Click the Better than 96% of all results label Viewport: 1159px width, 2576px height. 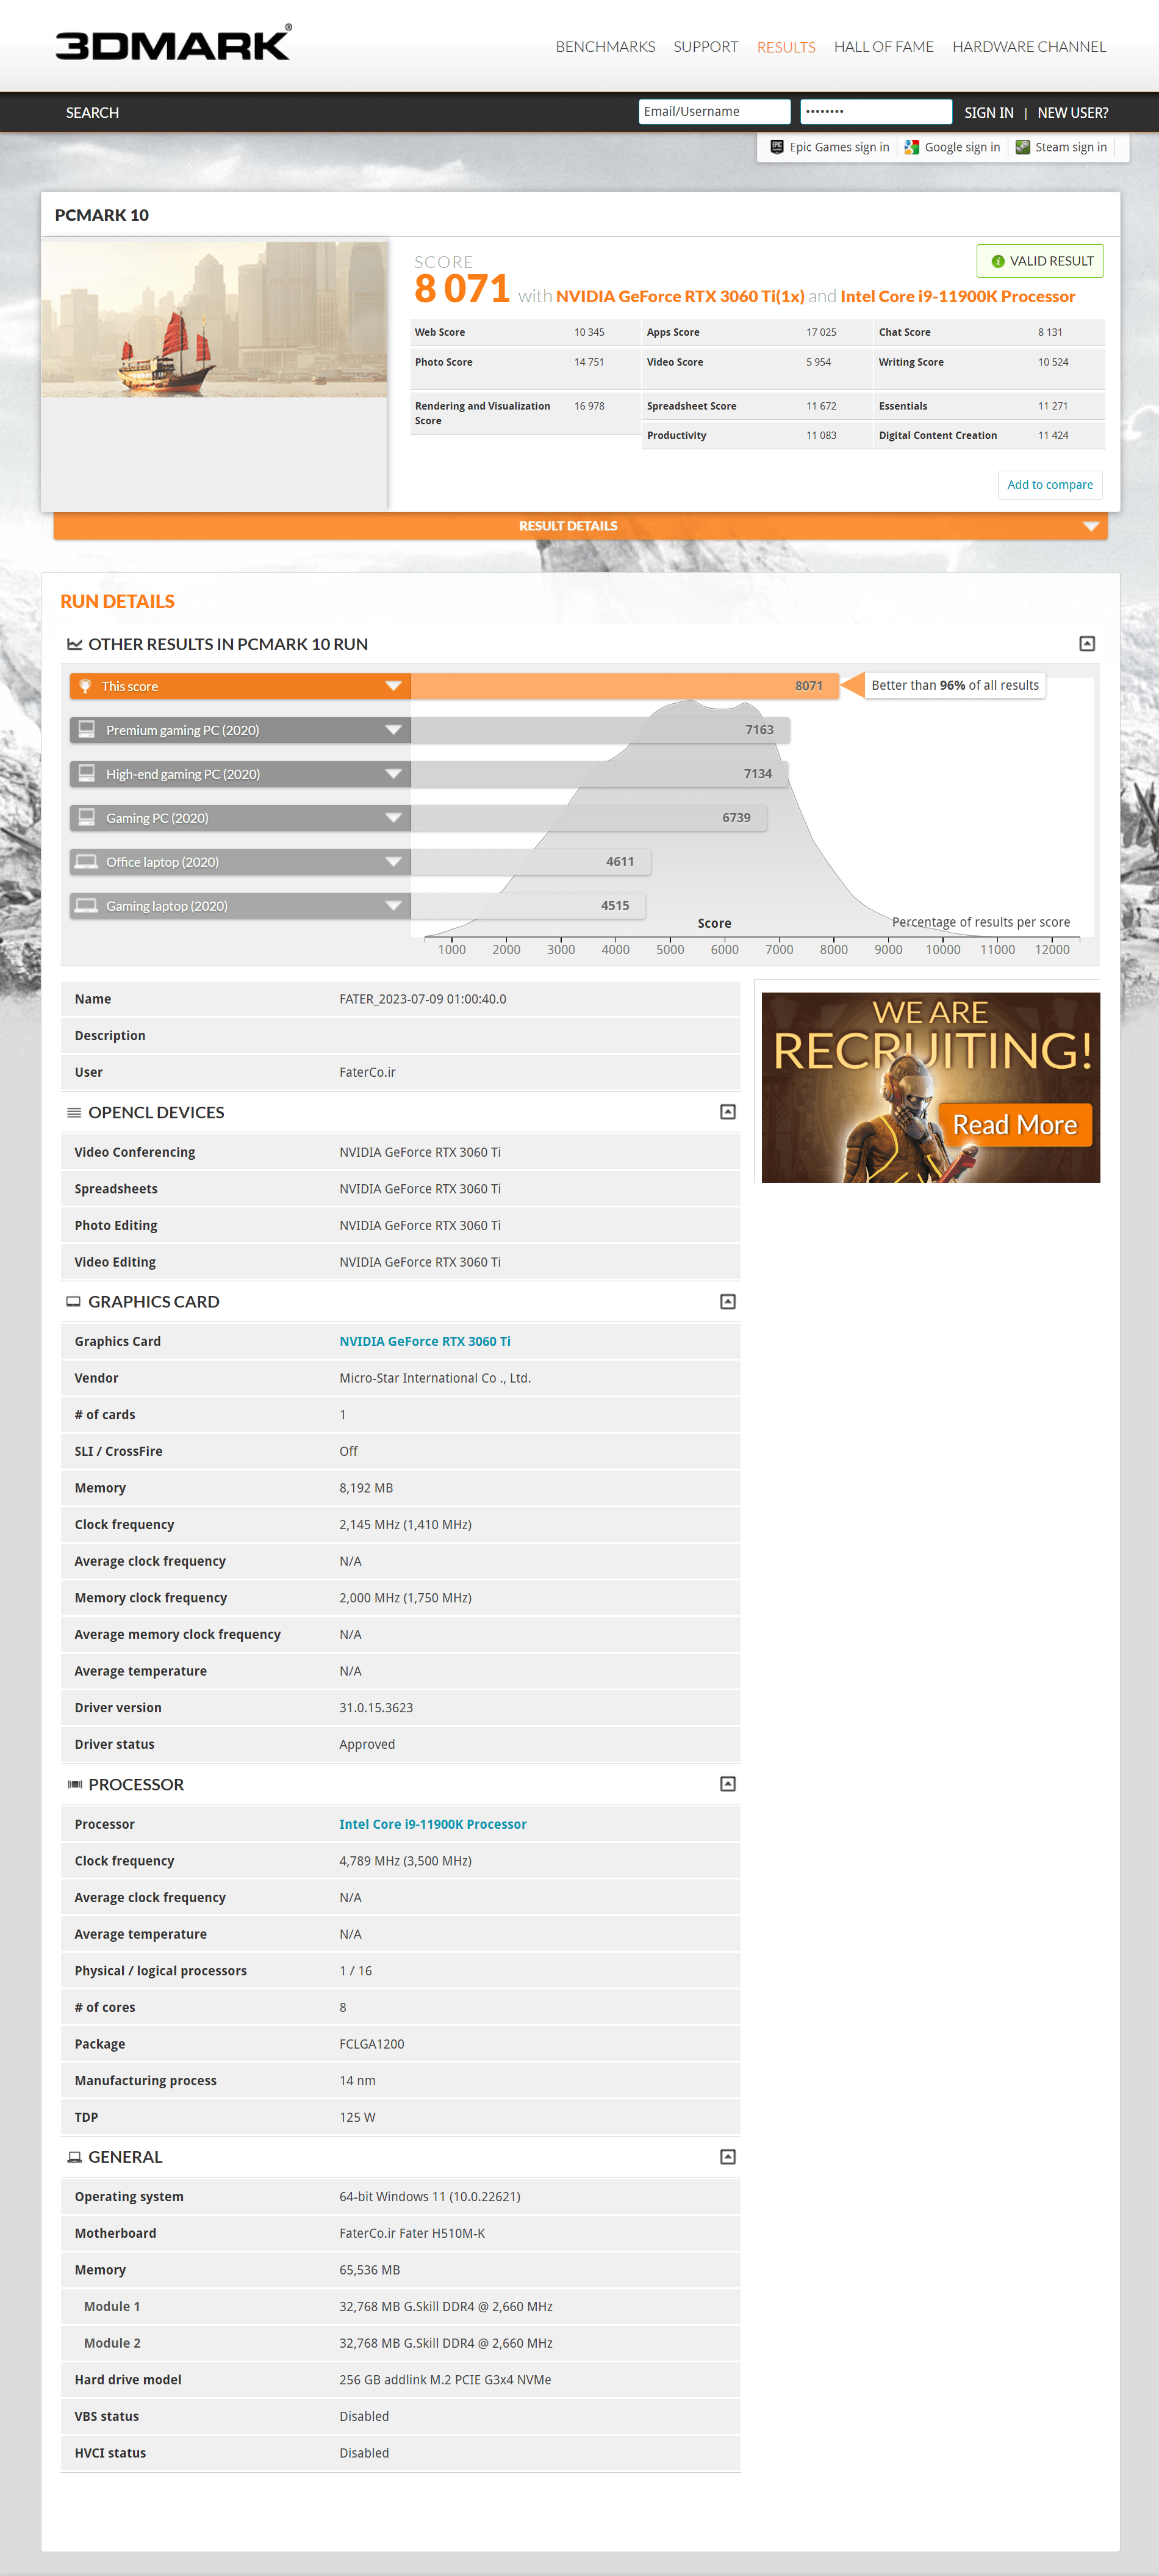pos(954,685)
